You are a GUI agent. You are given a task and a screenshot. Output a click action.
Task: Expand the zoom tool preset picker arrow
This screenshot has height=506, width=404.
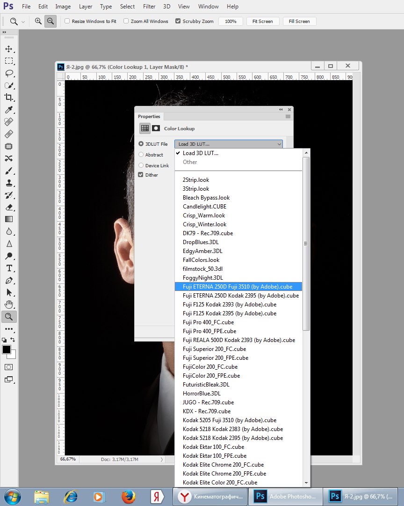(x=23, y=22)
